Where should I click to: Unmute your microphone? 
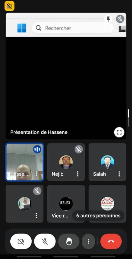click(x=45, y=241)
